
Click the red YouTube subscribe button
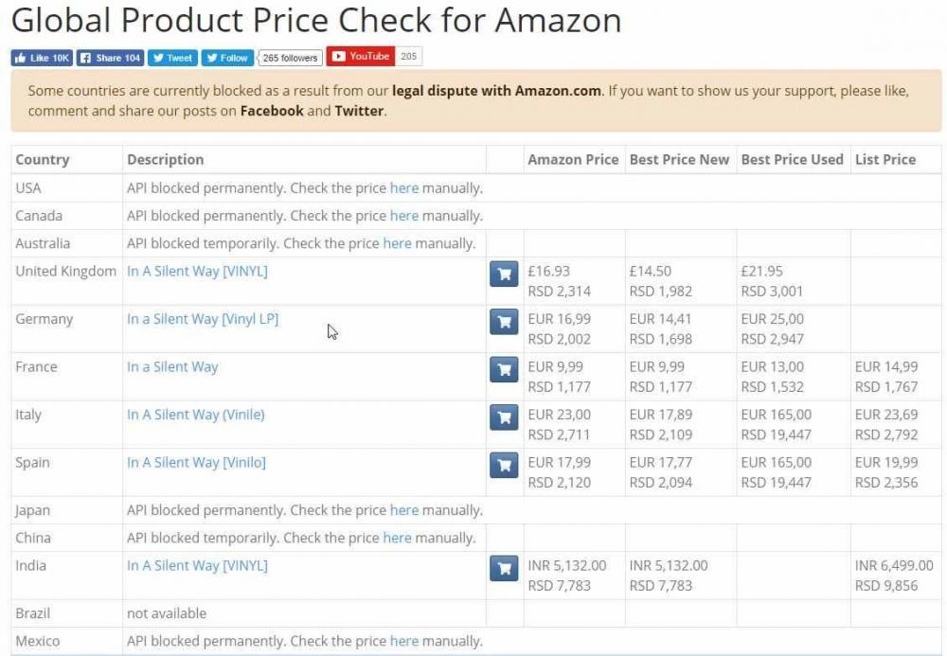tap(361, 56)
